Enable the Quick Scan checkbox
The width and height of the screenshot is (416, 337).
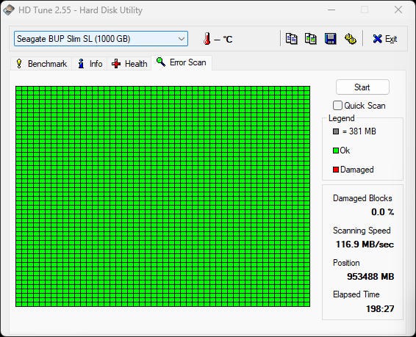[x=337, y=106]
